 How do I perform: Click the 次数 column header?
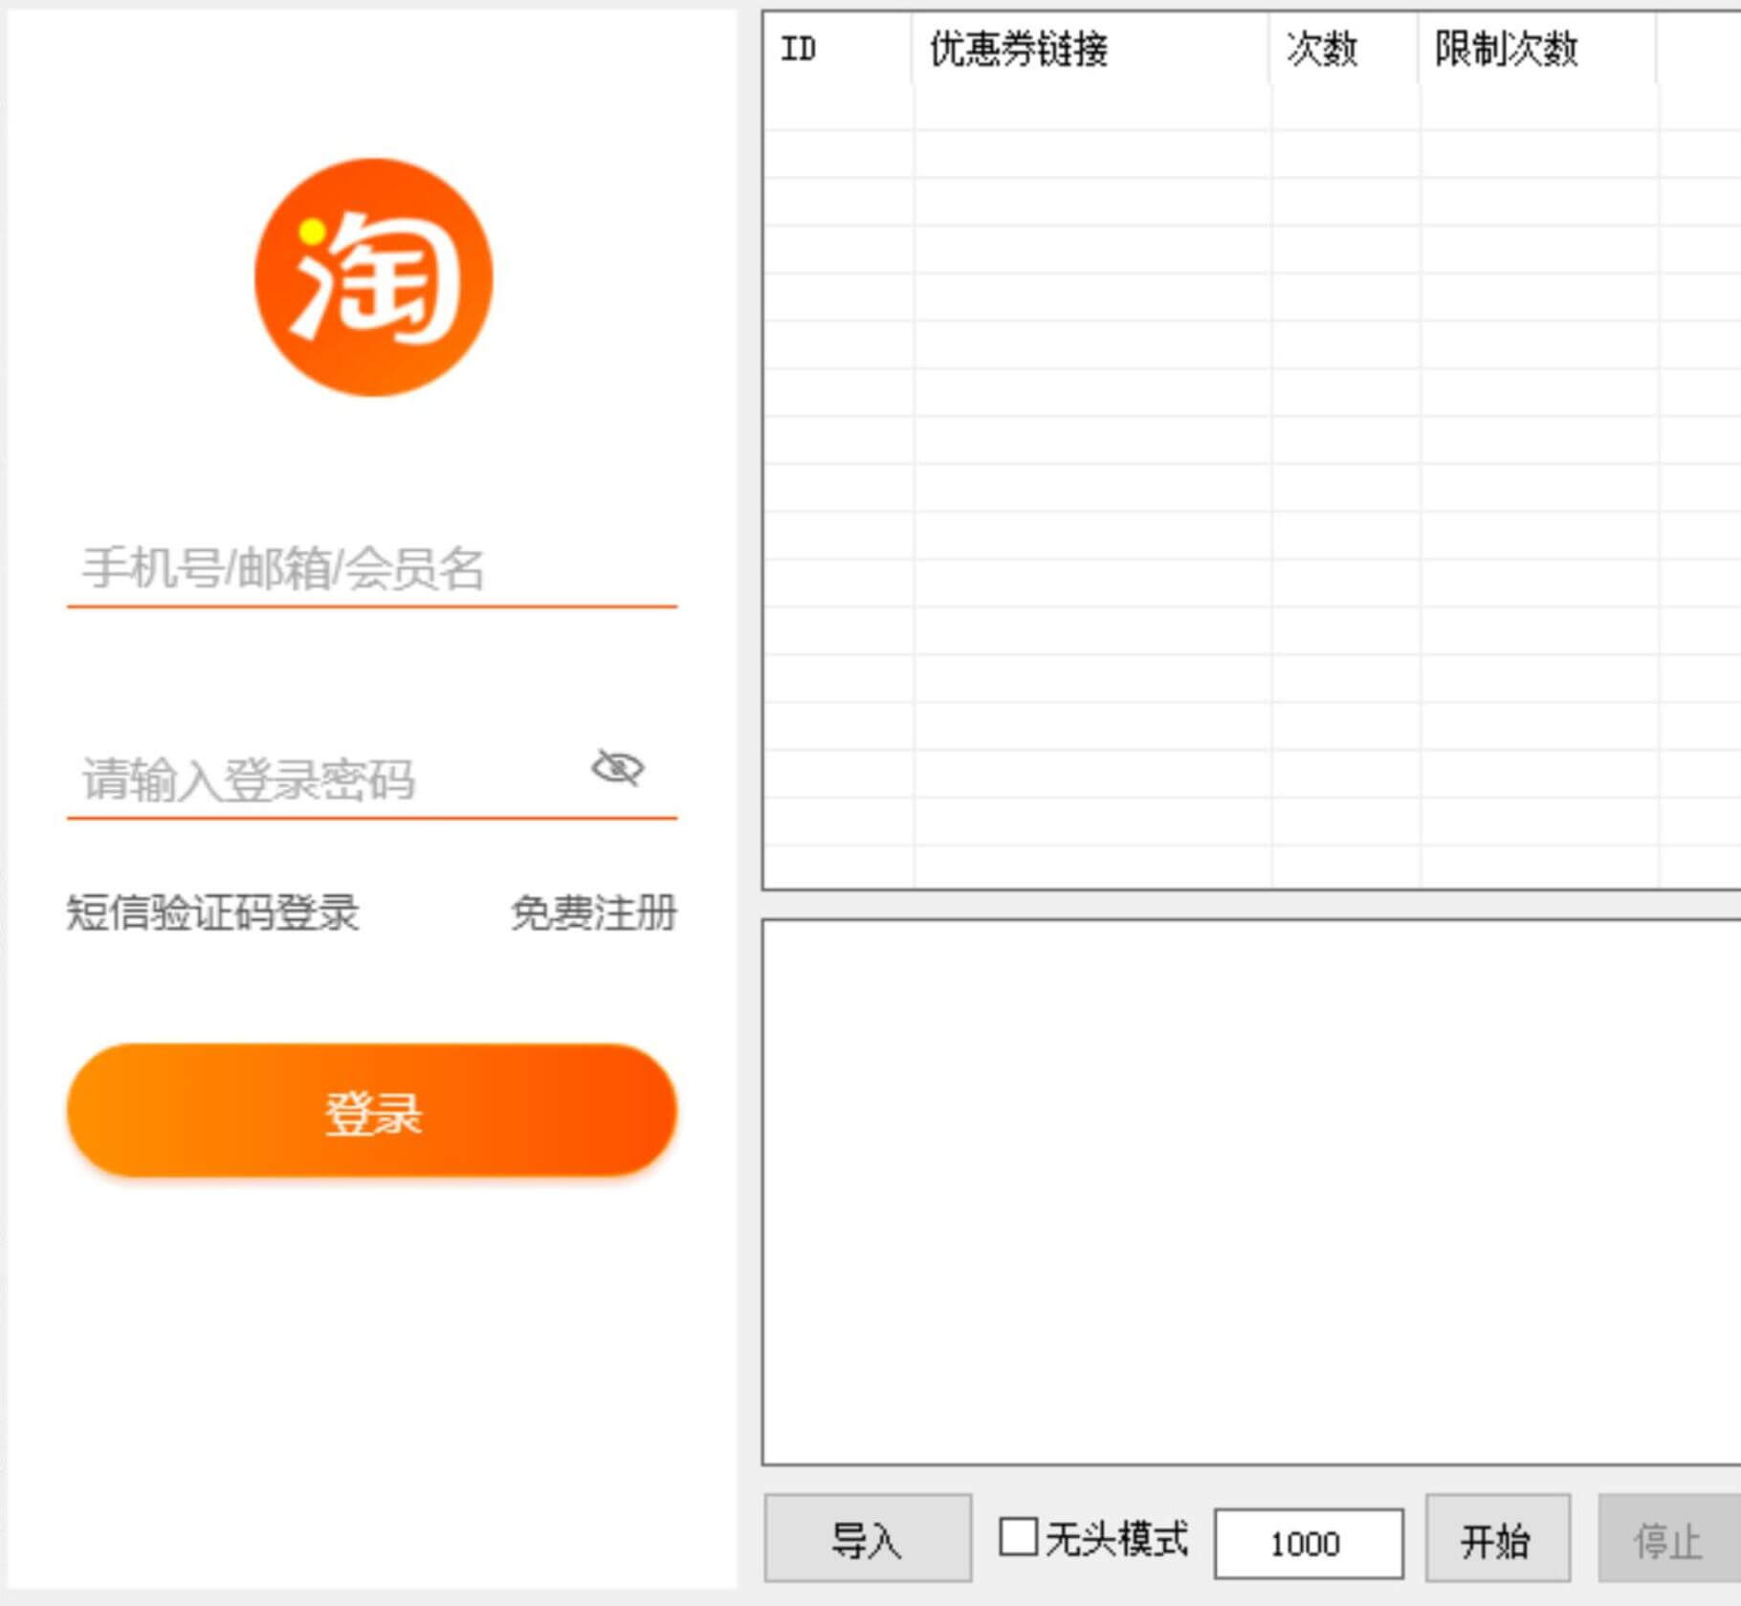tap(1325, 50)
